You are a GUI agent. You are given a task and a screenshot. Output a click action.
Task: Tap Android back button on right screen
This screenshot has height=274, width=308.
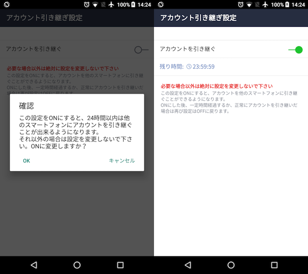pyautogui.click(x=188, y=265)
